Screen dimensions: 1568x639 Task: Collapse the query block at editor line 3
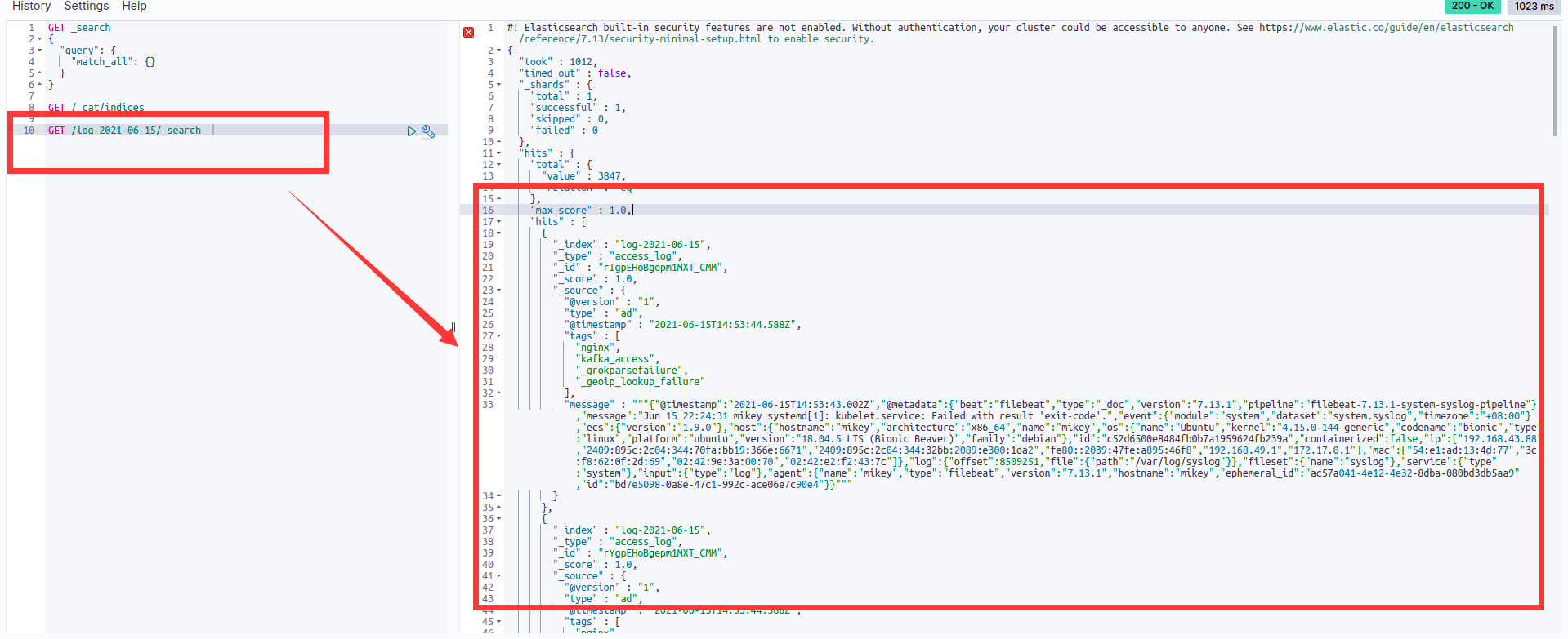click(x=39, y=51)
